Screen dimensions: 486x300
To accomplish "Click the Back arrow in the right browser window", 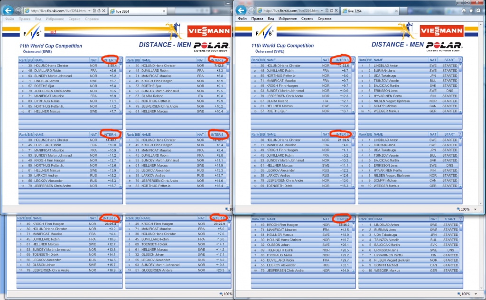I will click(x=242, y=10).
